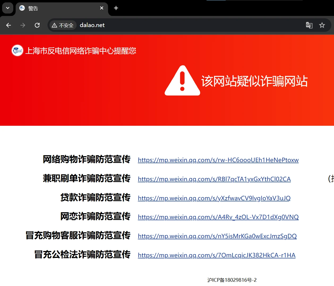This screenshot has height=286, width=334.
Task: Follow the 贷款诈骗防范宣传 weixin link
Action: pyautogui.click(x=214, y=198)
